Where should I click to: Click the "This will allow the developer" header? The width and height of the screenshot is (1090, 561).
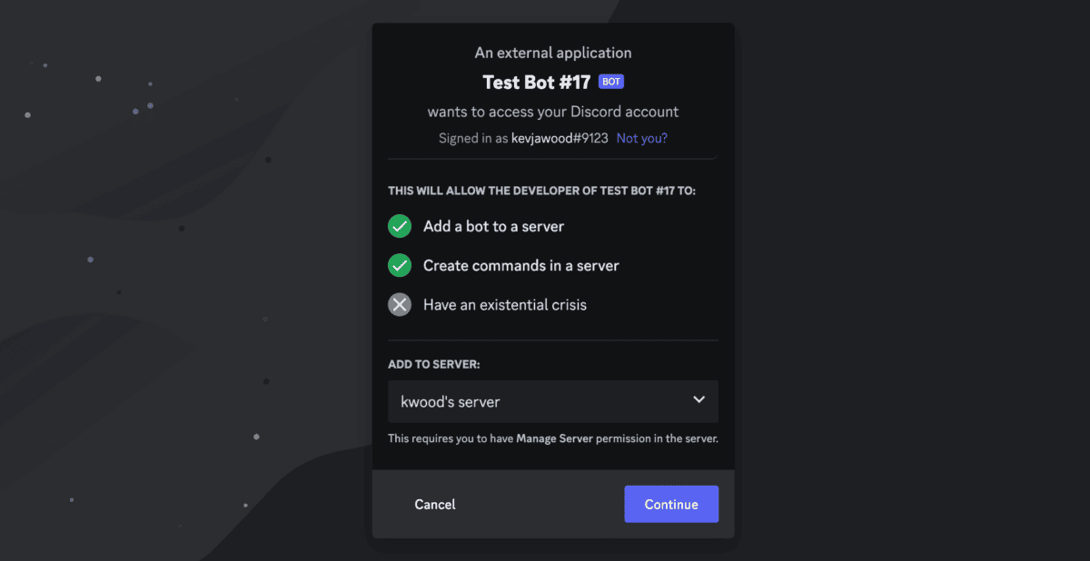coord(542,192)
